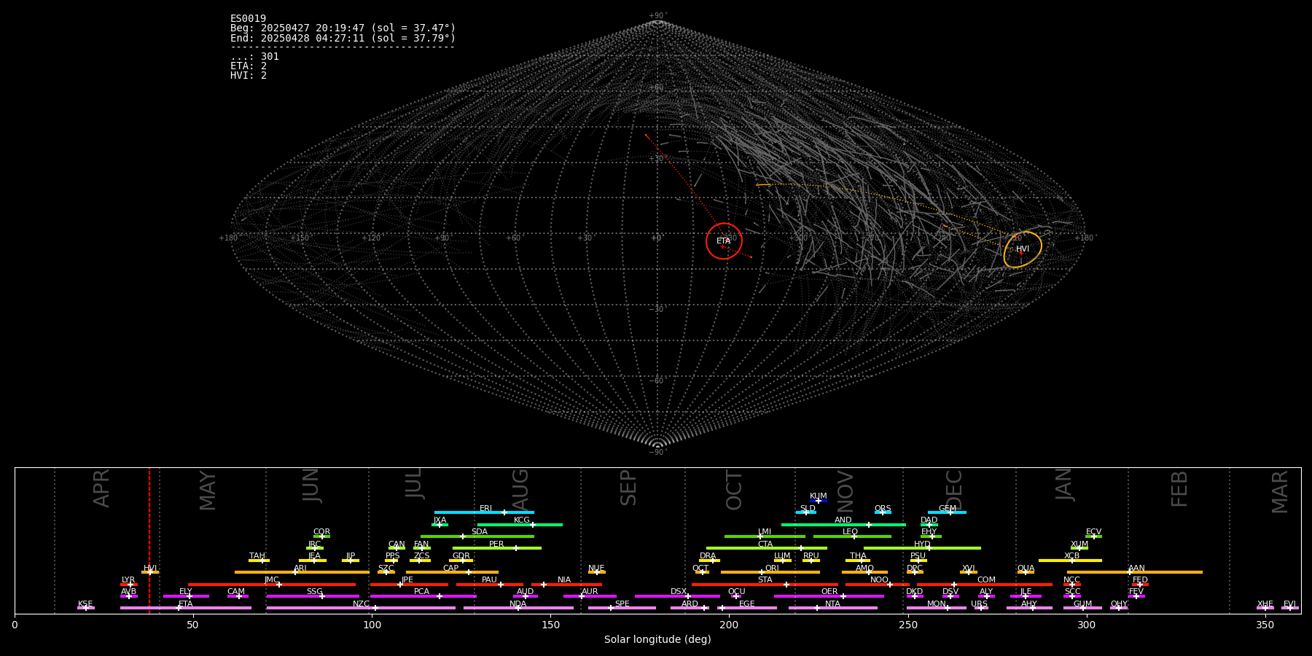
Task: Click the PER shower bar in the timeline
Action: click(497, 548)
